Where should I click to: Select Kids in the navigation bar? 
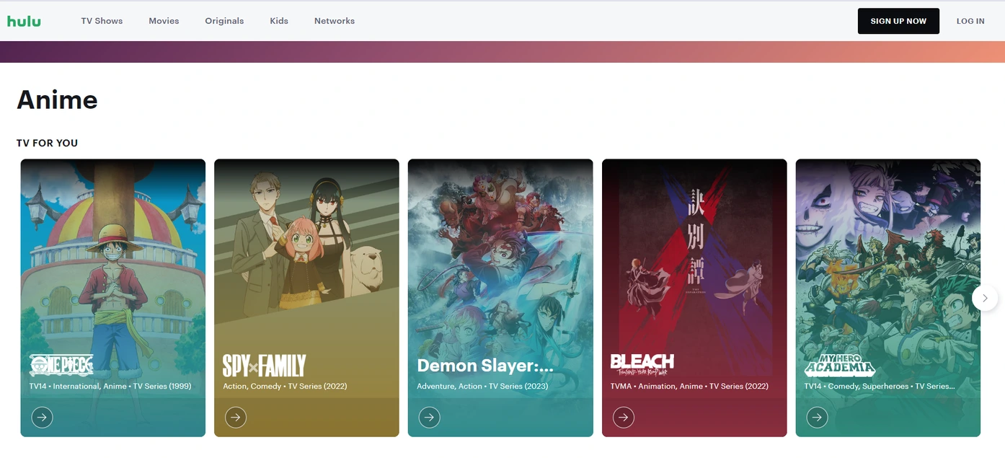(x=279, y=21)
